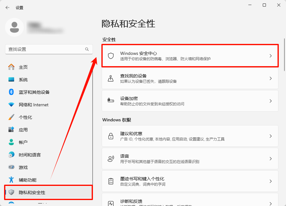This screenshot has height=206, width=286.
Task: Click the 网络和 Internet Wi-Fi icon
Action: (x=10, y=104)
